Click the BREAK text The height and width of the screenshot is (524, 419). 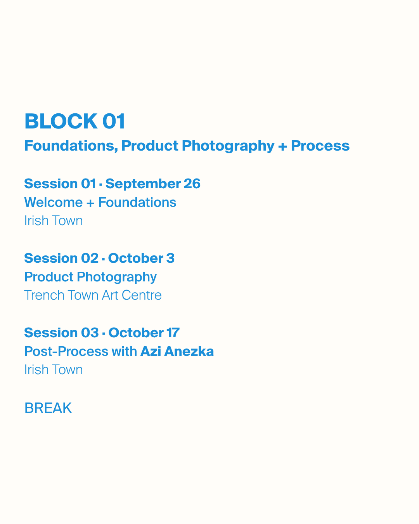(x=48, y=408)
